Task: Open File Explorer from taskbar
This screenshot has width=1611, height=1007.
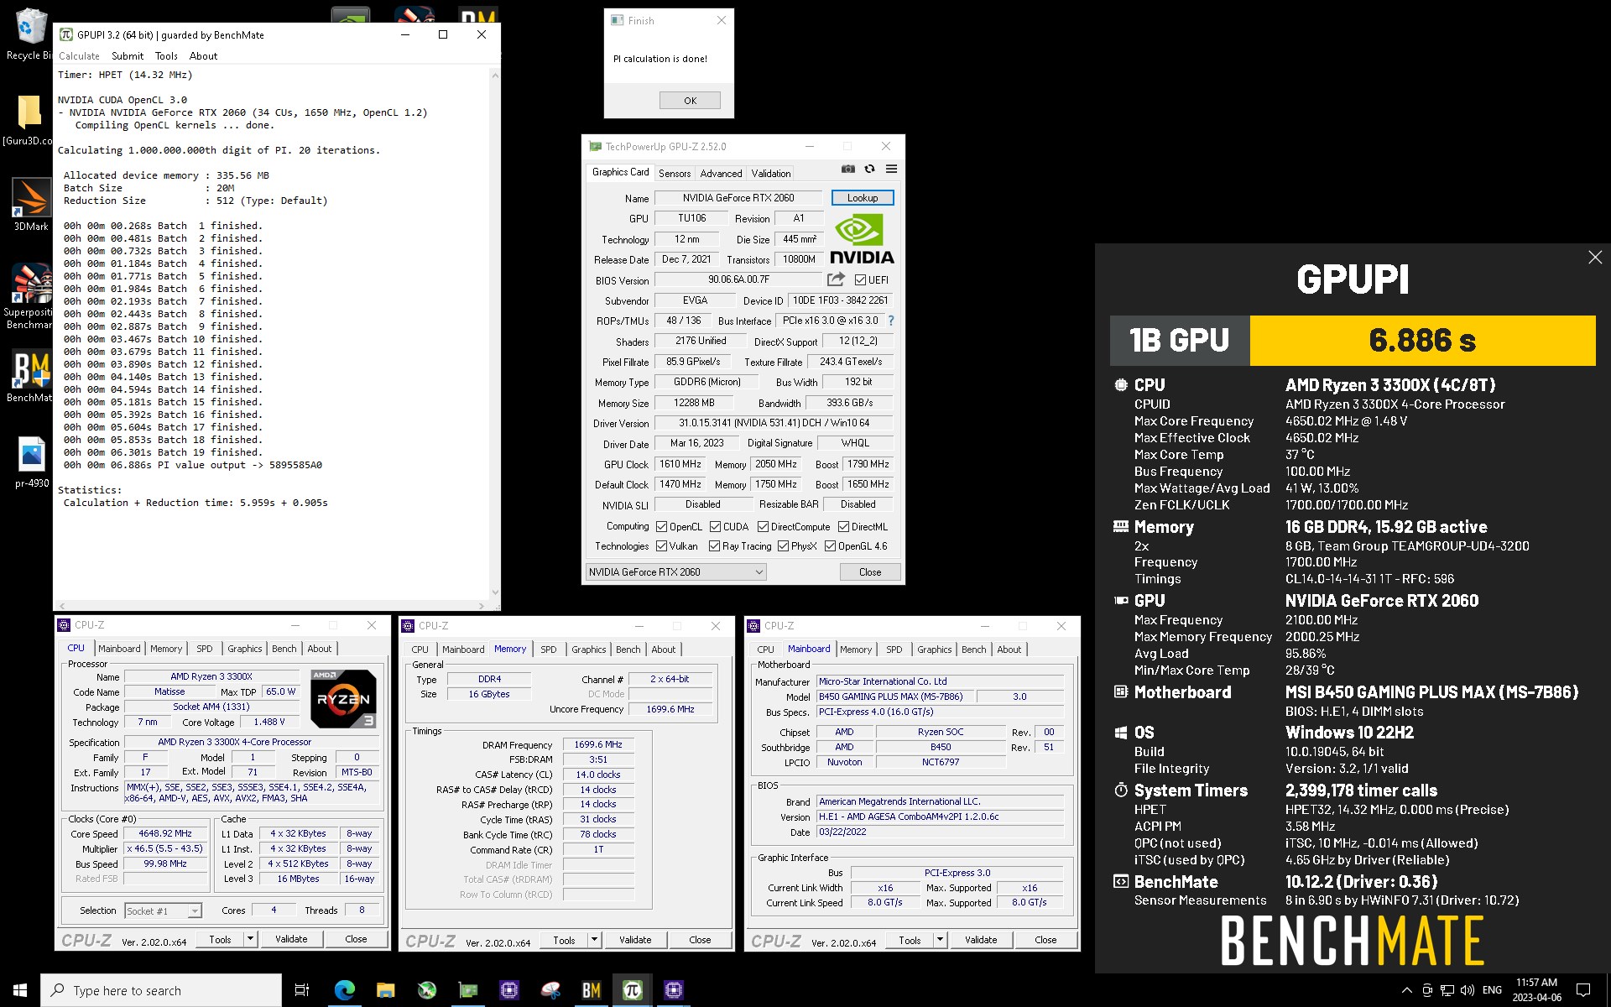Action: [x=385, y=990]
